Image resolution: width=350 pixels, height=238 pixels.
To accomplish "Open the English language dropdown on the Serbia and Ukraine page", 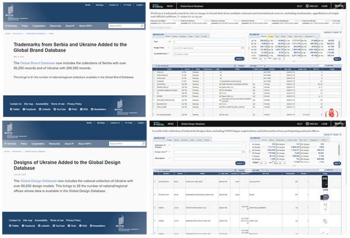I will [x=140, y=5].
